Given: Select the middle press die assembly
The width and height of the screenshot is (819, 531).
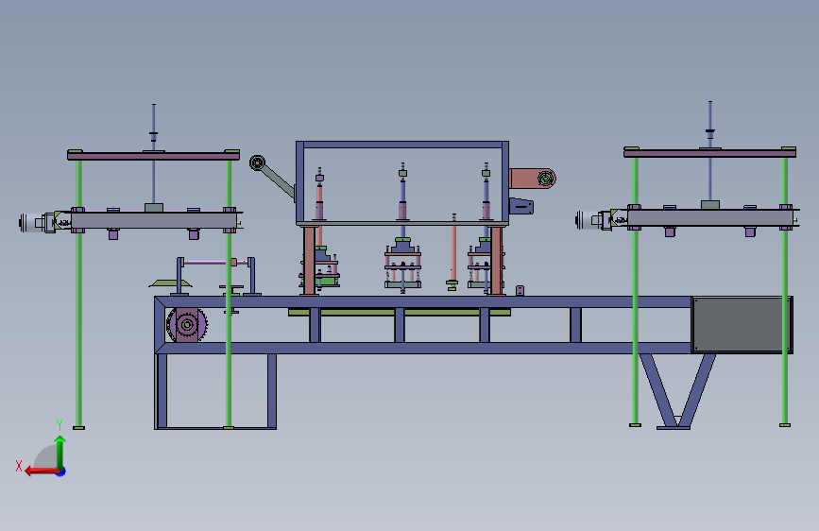Looking at the screenshot, I should (402, 264).
